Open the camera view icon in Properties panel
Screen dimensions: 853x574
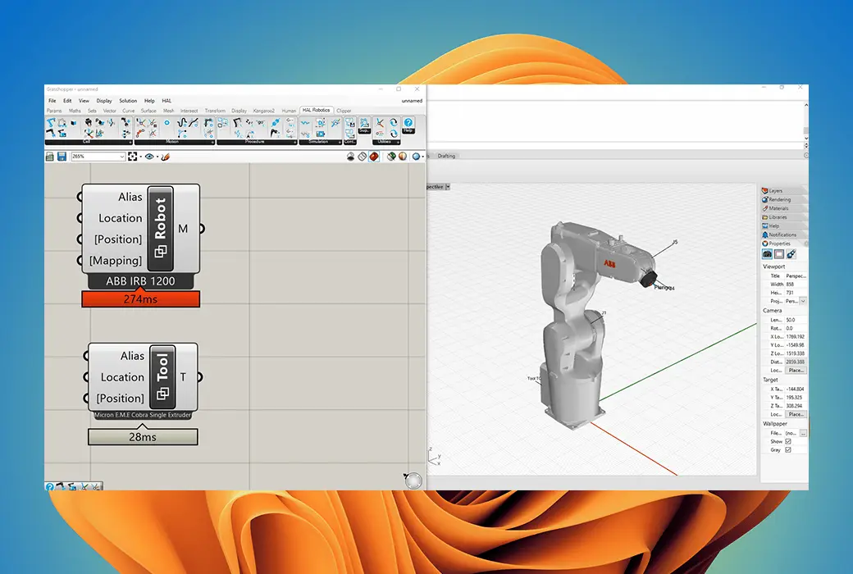767,254
